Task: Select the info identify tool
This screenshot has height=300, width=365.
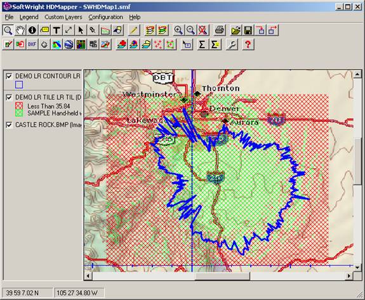Action: point(32,30)
